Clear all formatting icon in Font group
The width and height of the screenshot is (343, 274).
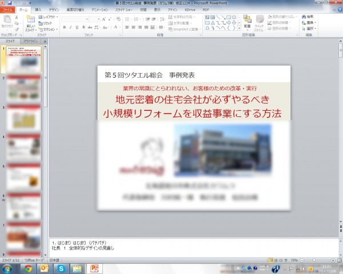click(x=118, y=19)
